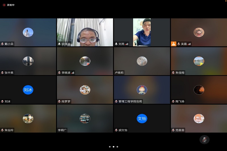Click the signal strength bars beside 吴磊

tap(189, 44)
